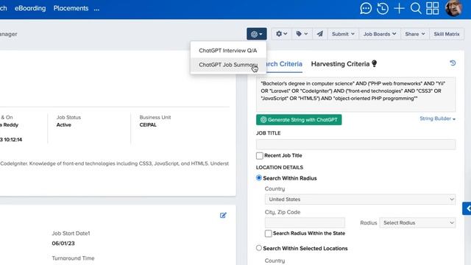The image size is (471, 265).
Task: Click the LOCATION DETAILS heading
Action: (280, 167)
